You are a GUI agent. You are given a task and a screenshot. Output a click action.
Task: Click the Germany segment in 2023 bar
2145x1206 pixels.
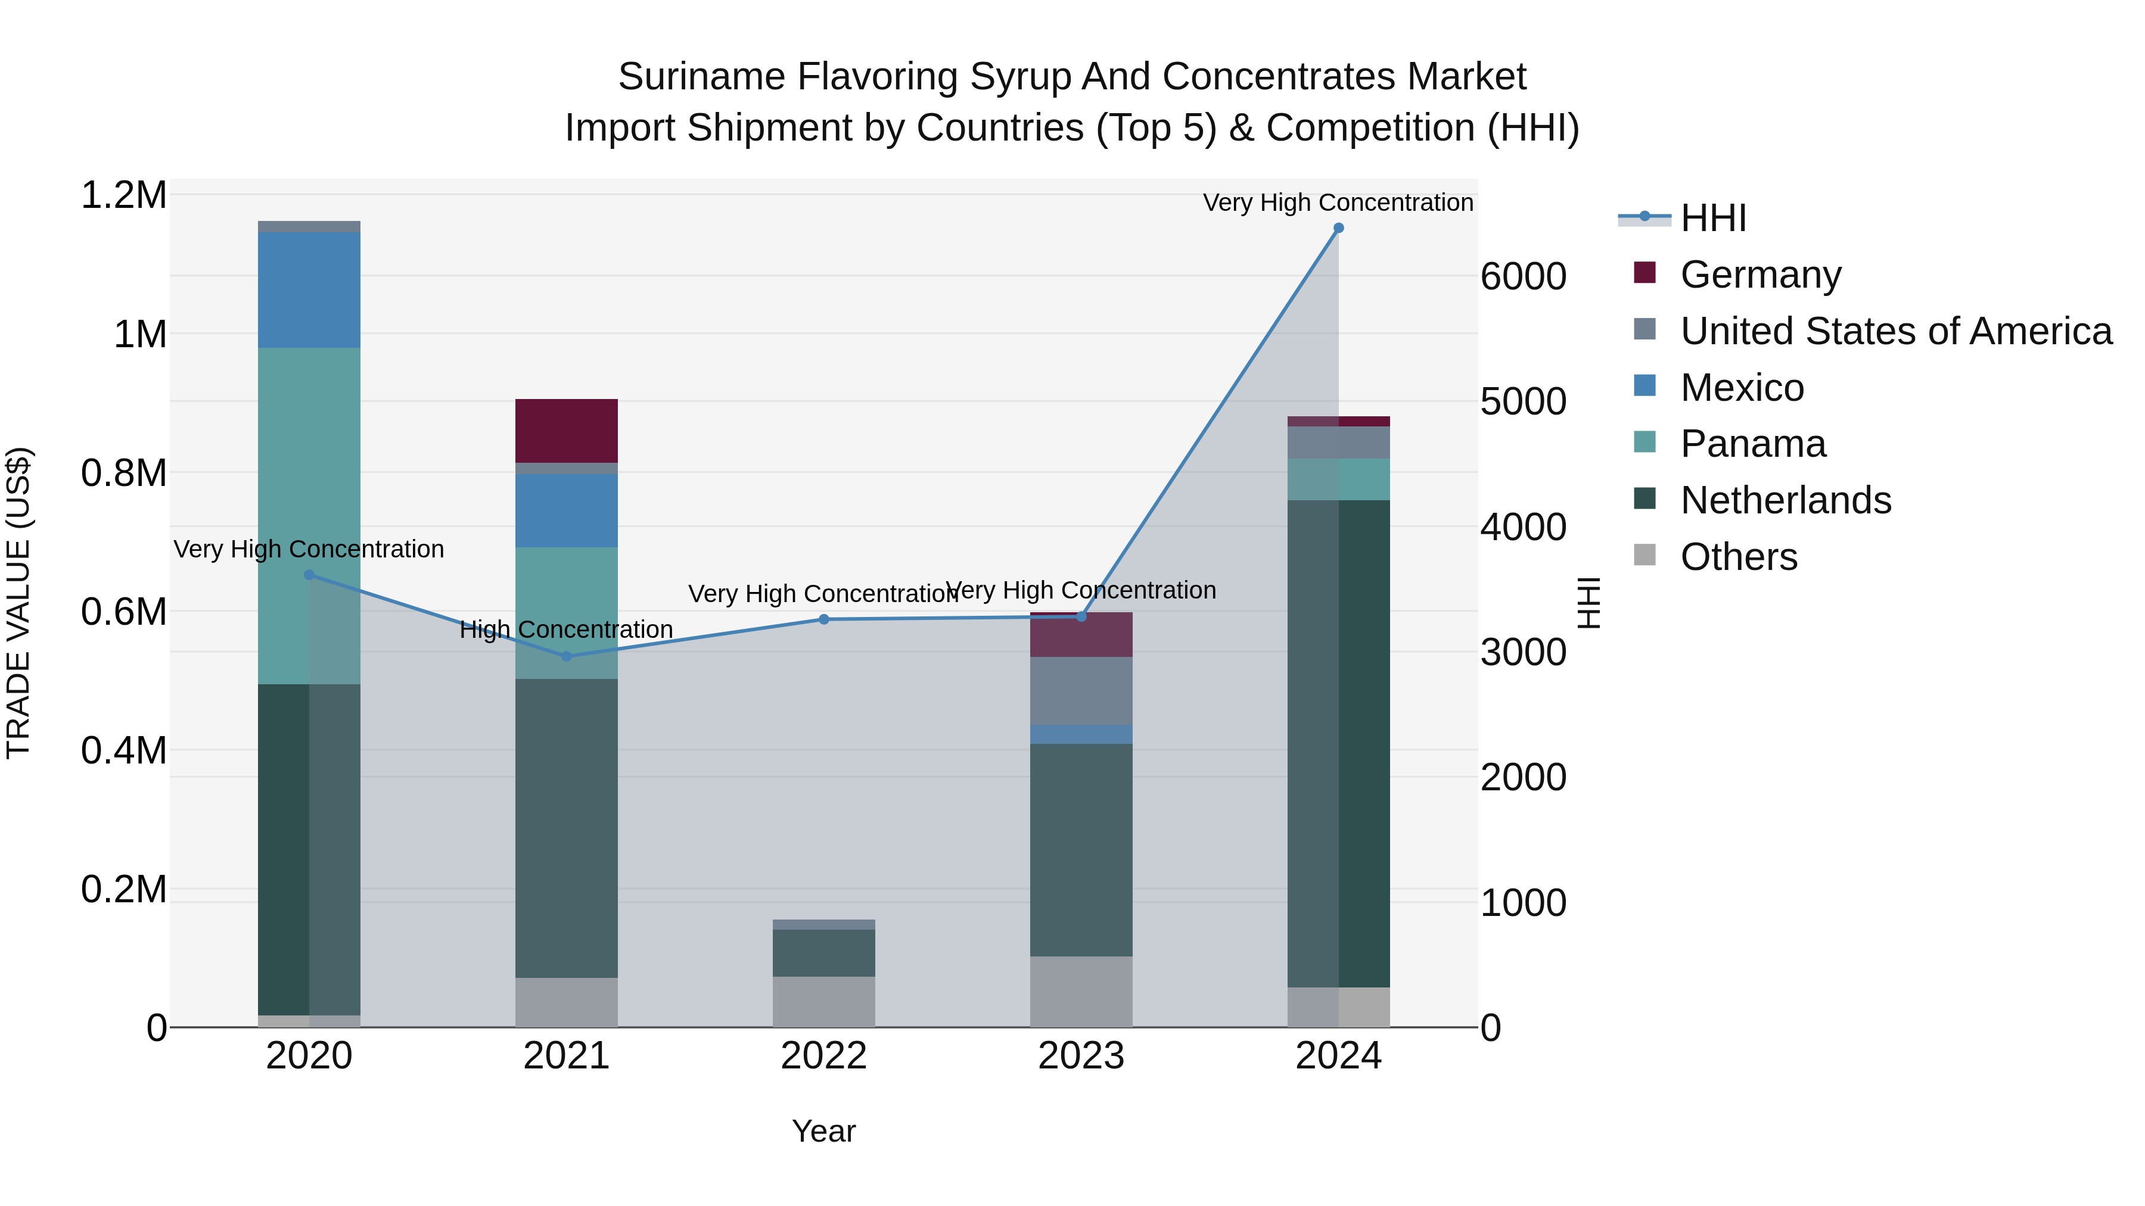[1081, 634]
